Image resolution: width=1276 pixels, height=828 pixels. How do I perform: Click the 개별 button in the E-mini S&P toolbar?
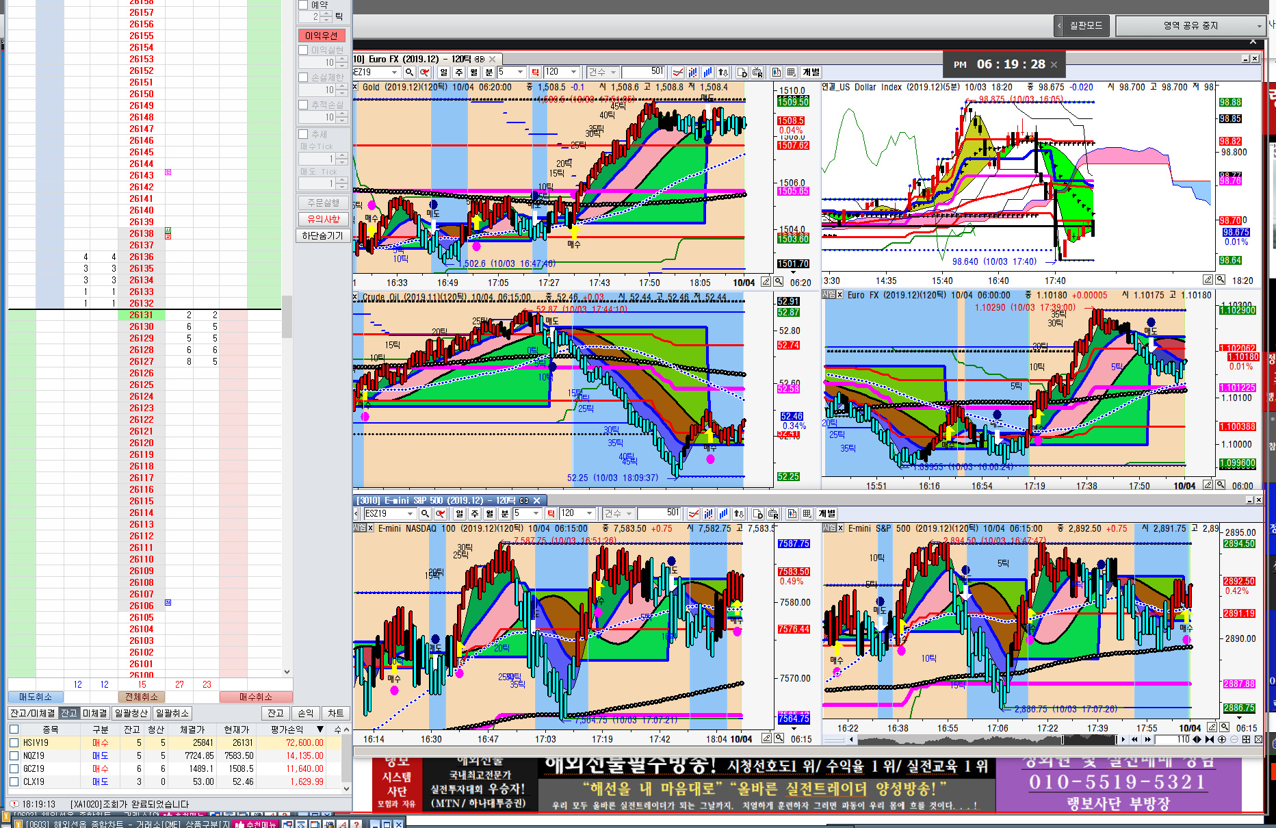(826, 514)
